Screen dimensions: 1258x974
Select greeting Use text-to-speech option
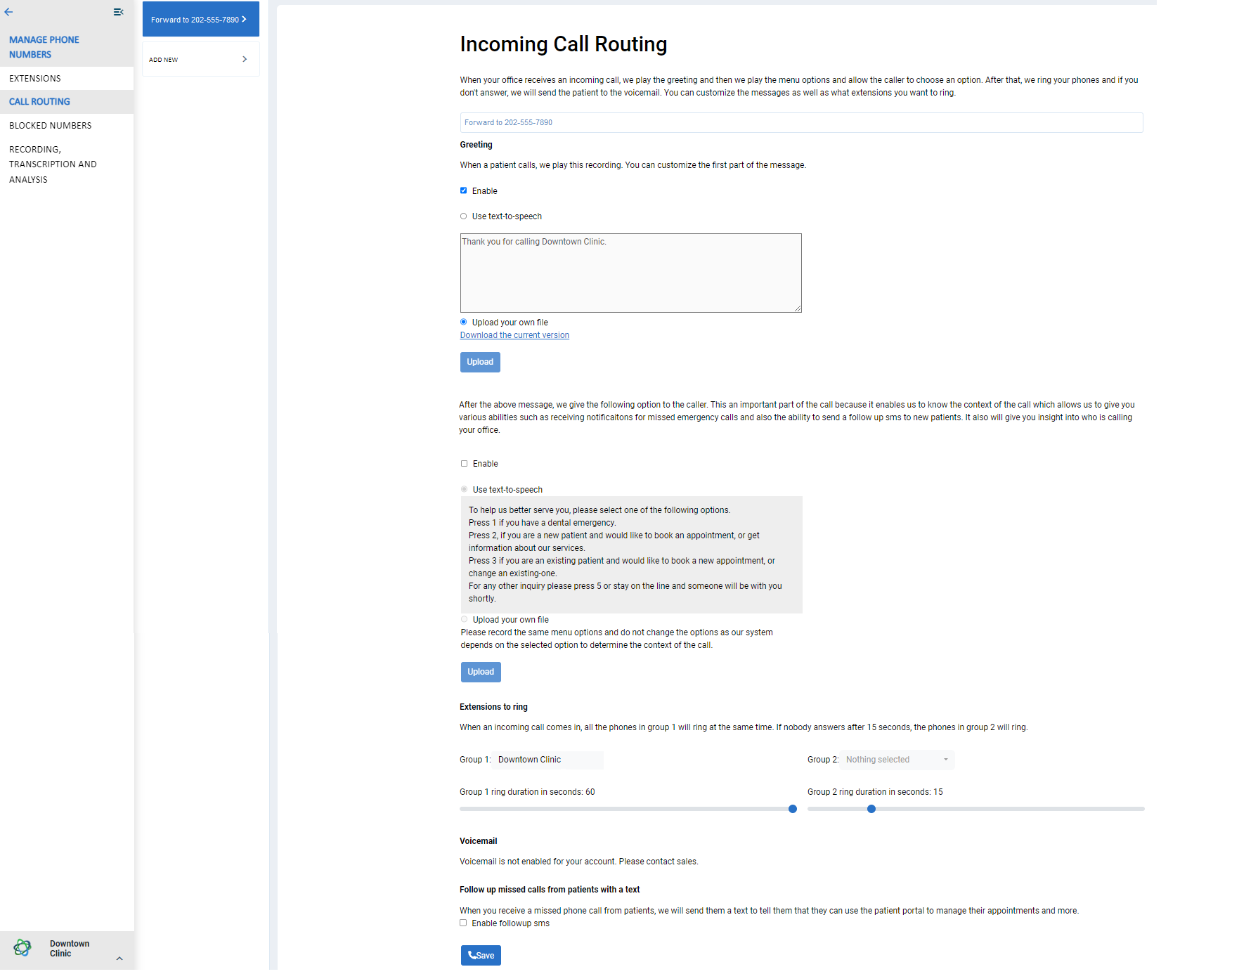pyautogui.click(x=464, y=216)
